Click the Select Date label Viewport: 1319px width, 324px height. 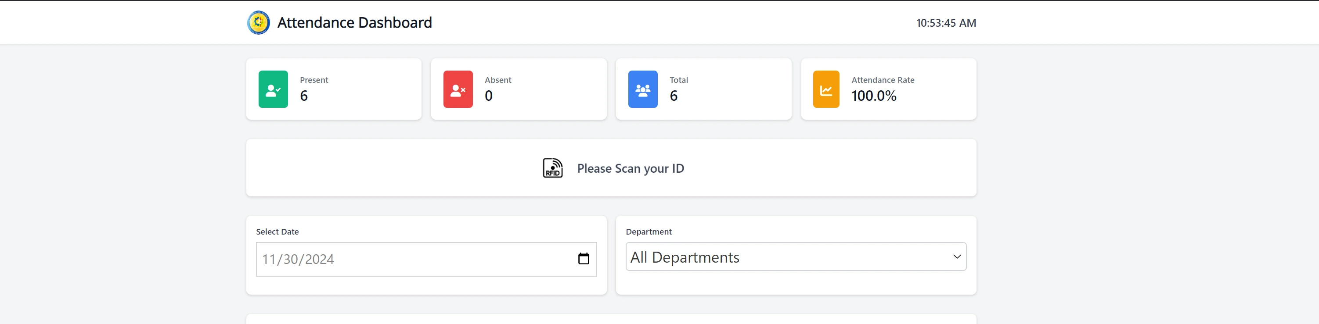(277, 231)
